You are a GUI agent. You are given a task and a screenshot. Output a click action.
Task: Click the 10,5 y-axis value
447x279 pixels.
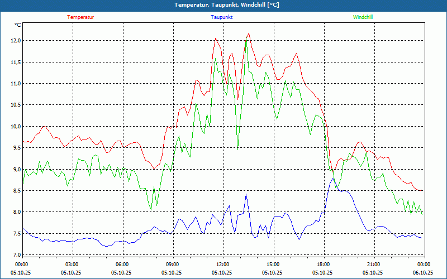(16, 105)
